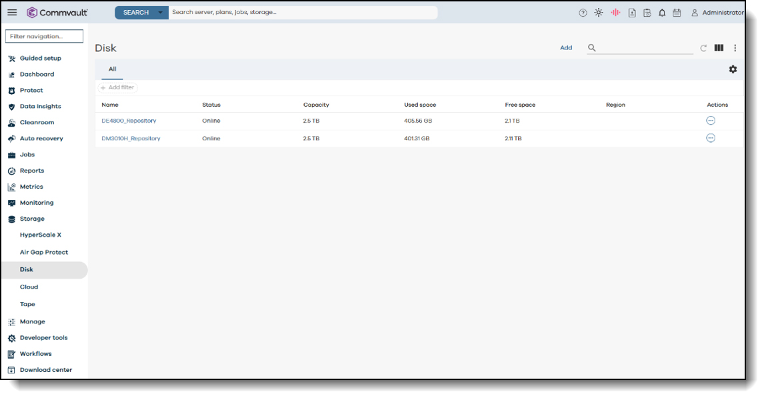Click the document icon in header
766x400 pixels.
tap(632, 13)
